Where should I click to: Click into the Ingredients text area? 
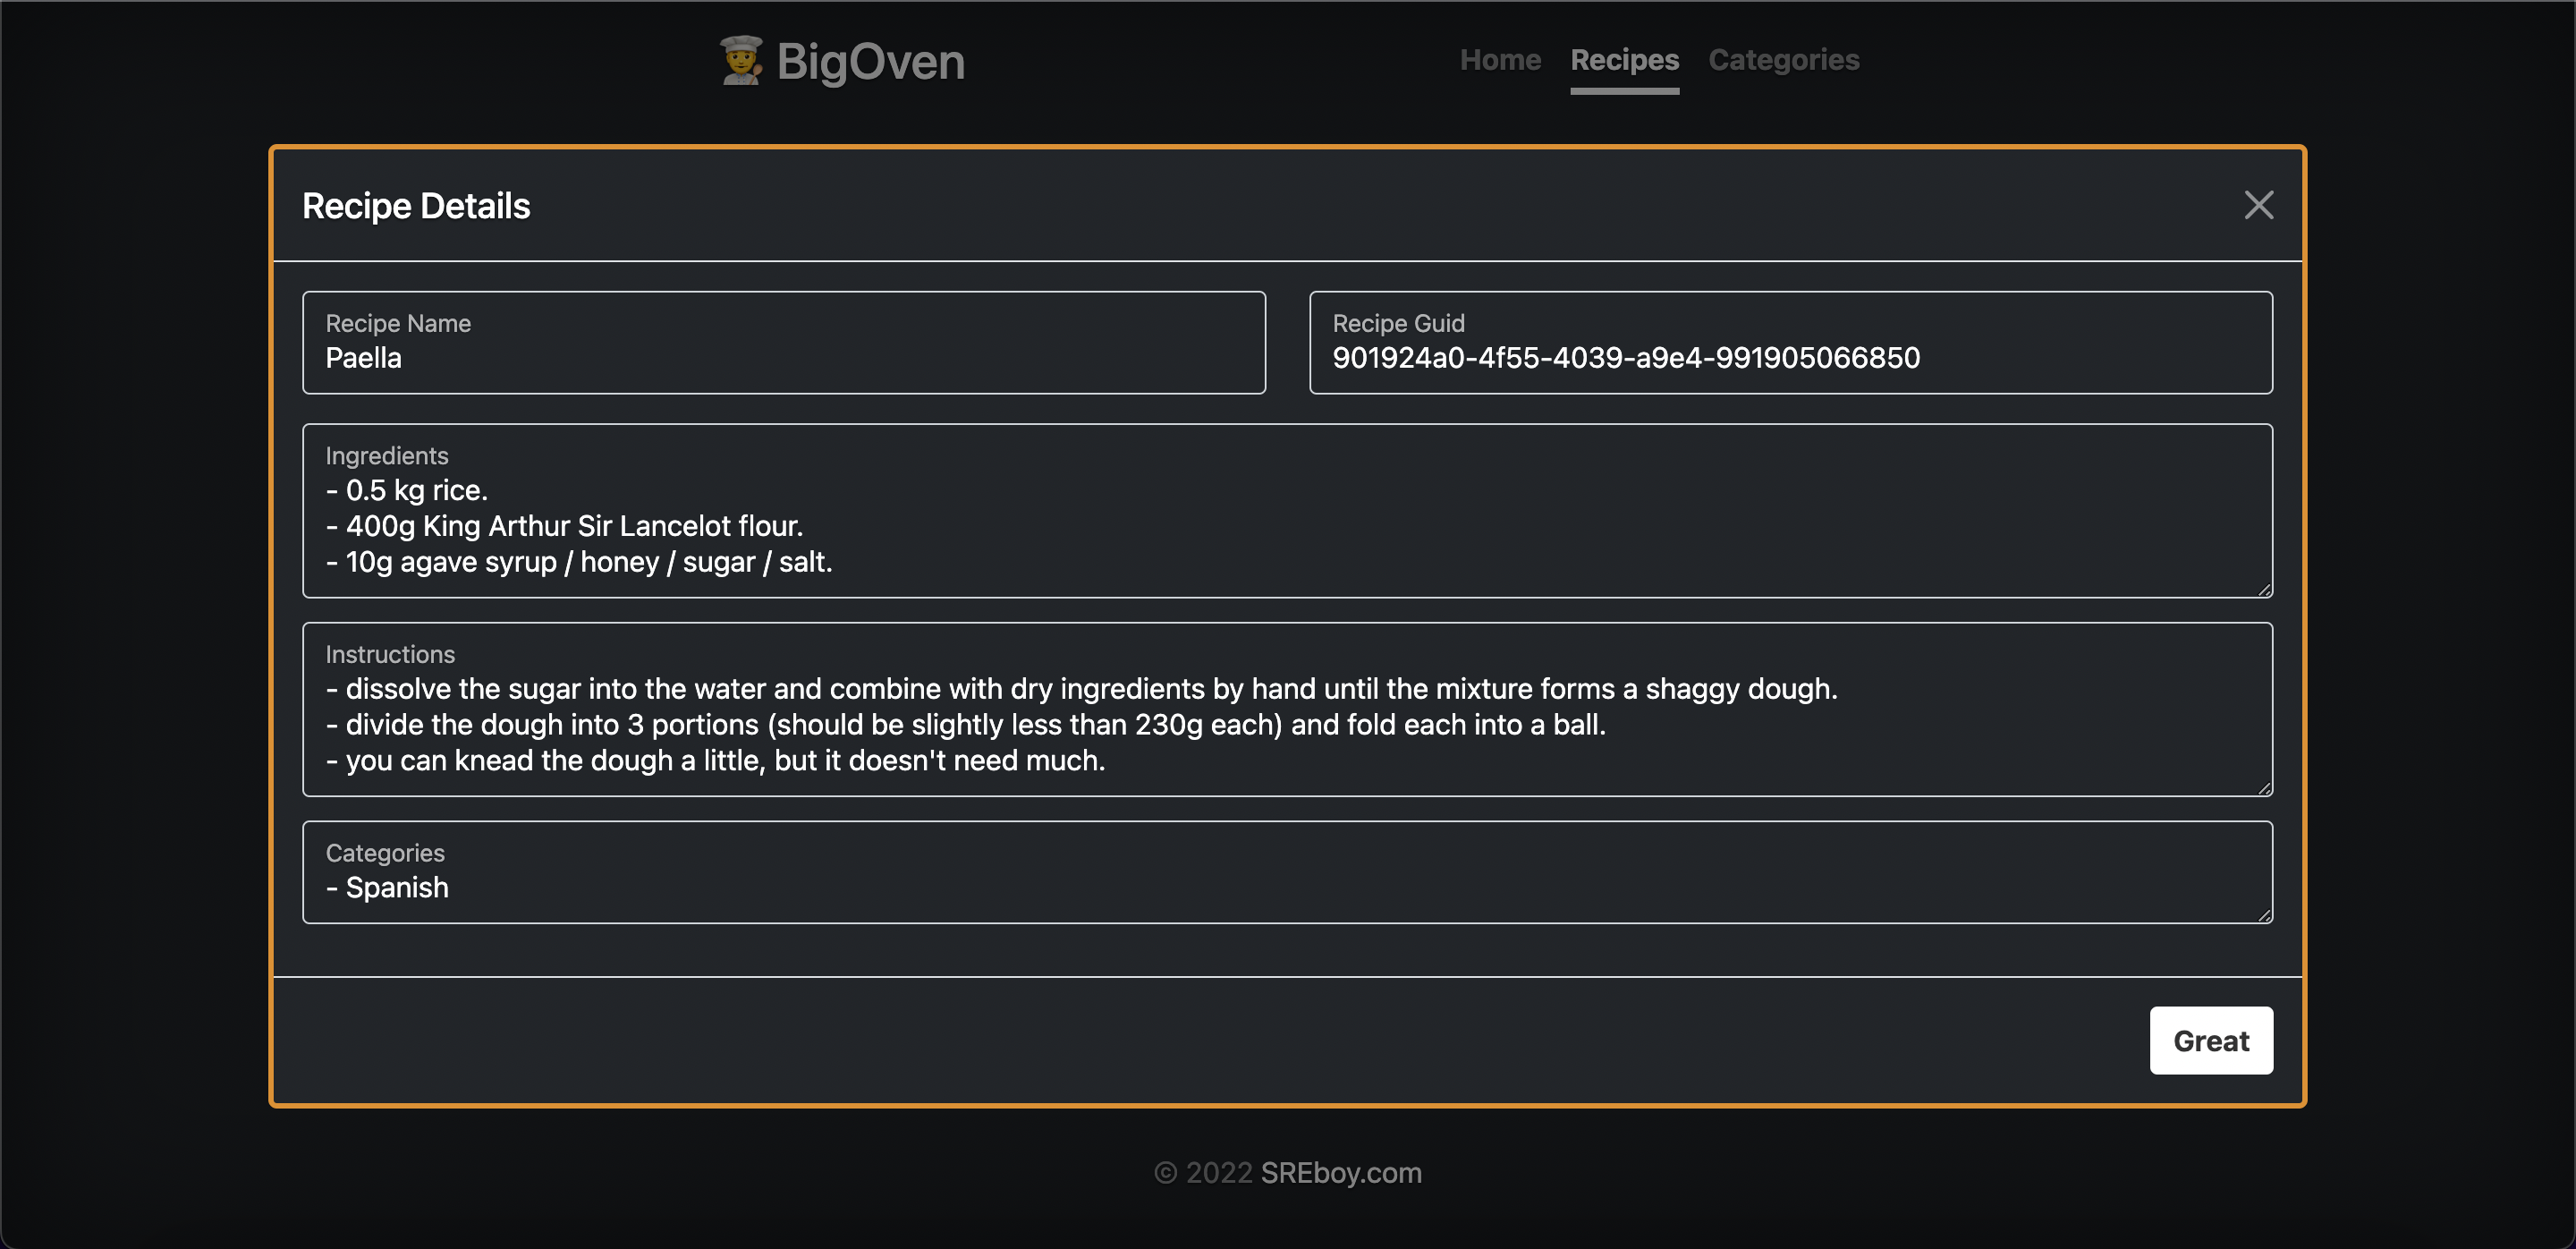point(1287,525)
